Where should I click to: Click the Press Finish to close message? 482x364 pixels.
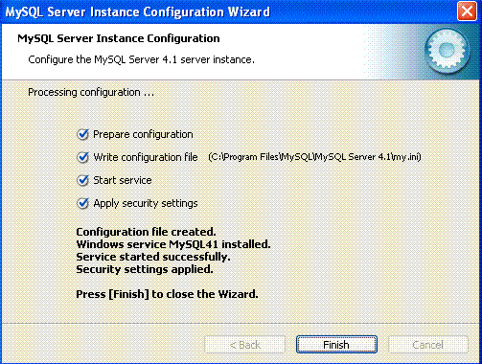[167, 294]
